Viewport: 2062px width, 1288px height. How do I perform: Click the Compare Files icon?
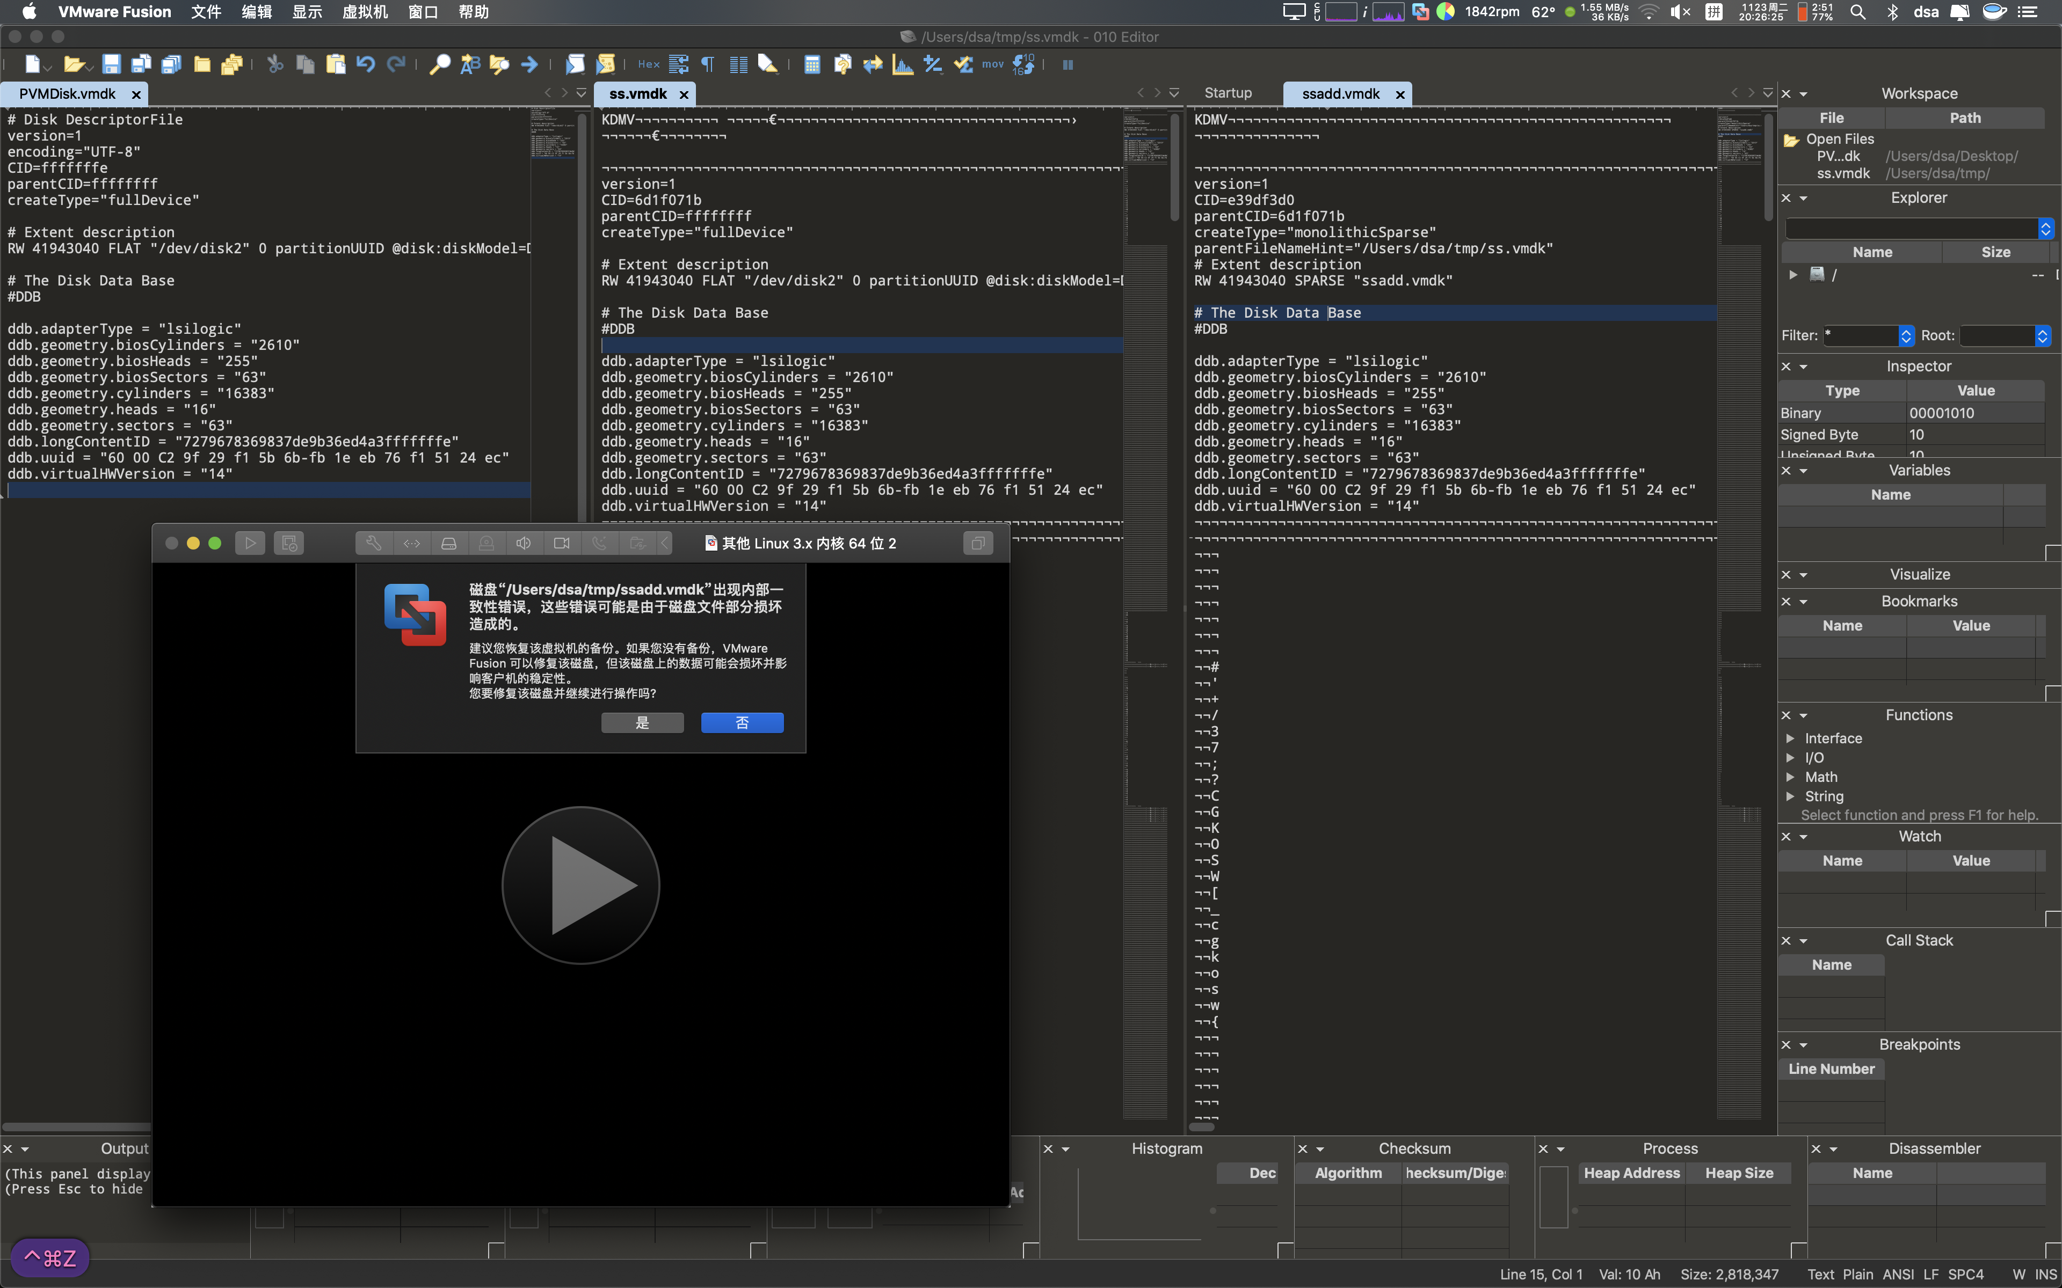point(843,64)
